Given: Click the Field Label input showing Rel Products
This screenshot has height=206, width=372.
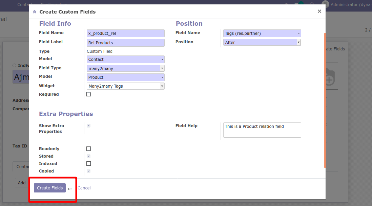Looking at the screenshot, I should [125, 43].
